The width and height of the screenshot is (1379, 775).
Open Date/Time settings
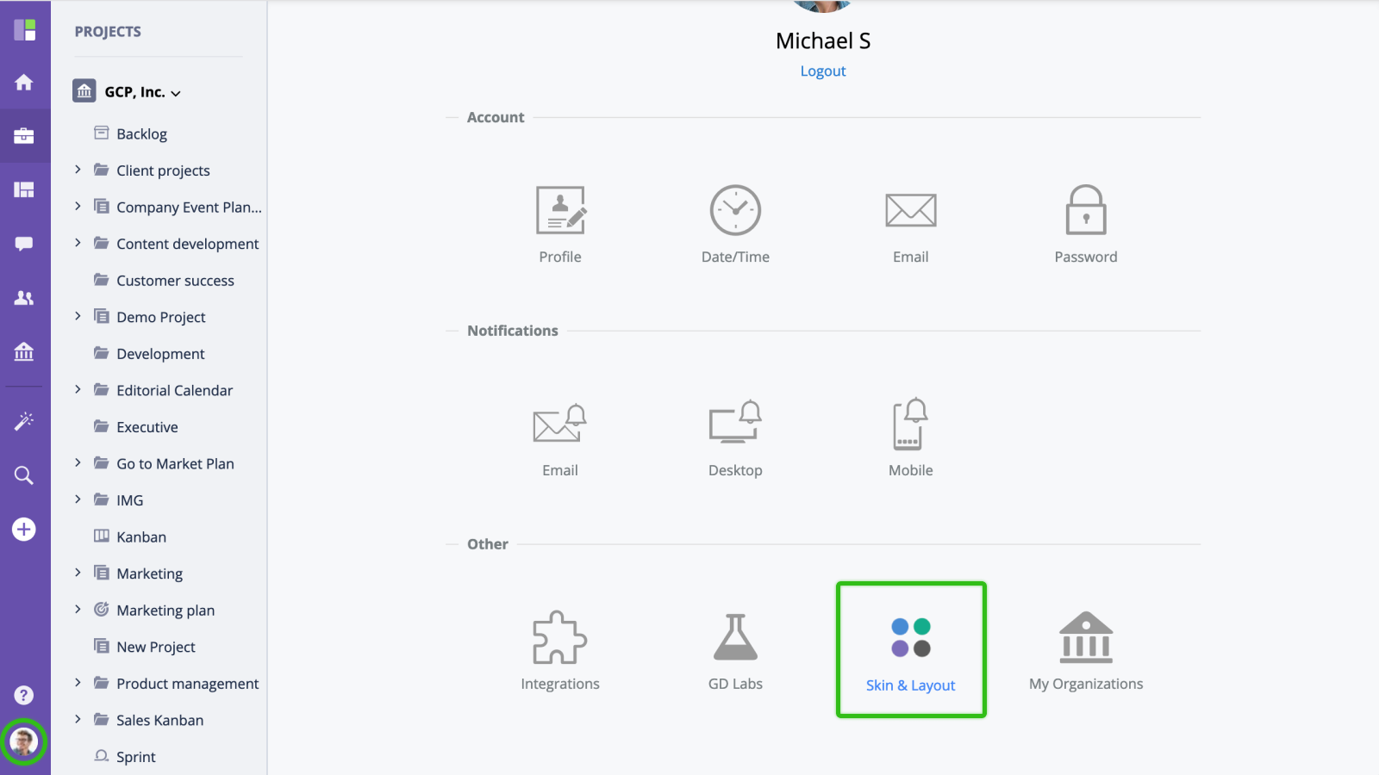(735, 225)
